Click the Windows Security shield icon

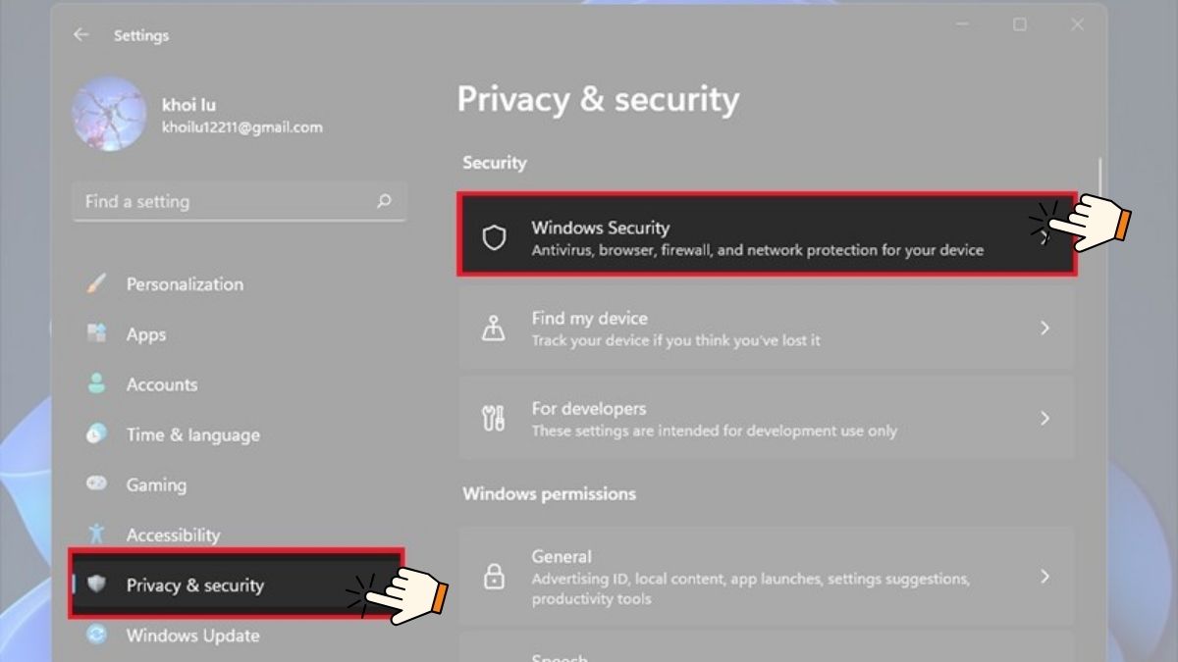click(494, 235)
